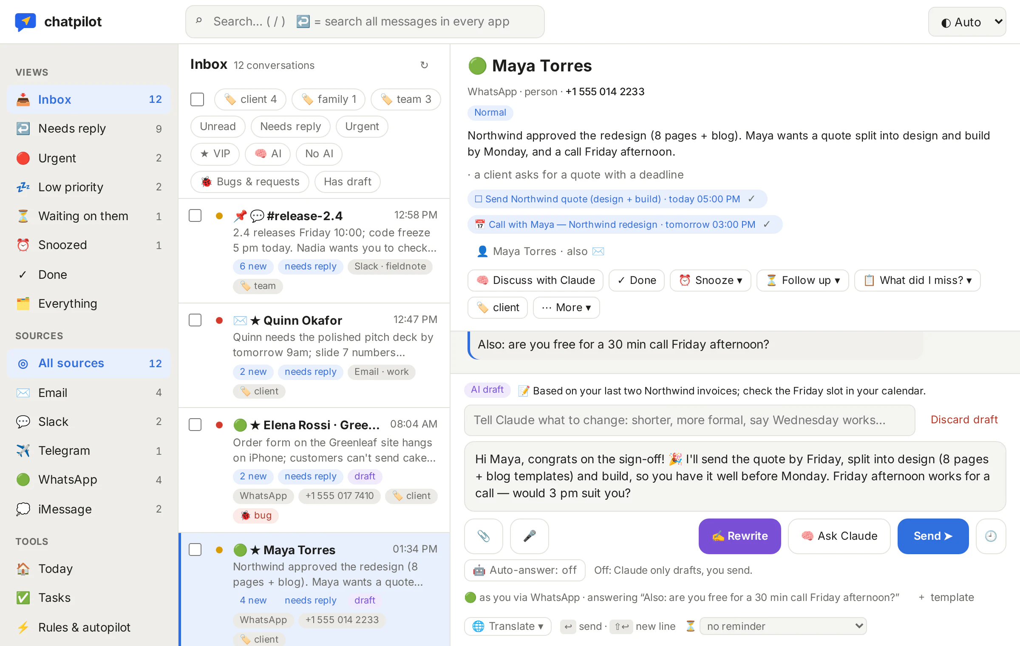This screenshot has height=646, width=1020.
Task: Click the chatpilot logo icon
Action: (25, 21)
